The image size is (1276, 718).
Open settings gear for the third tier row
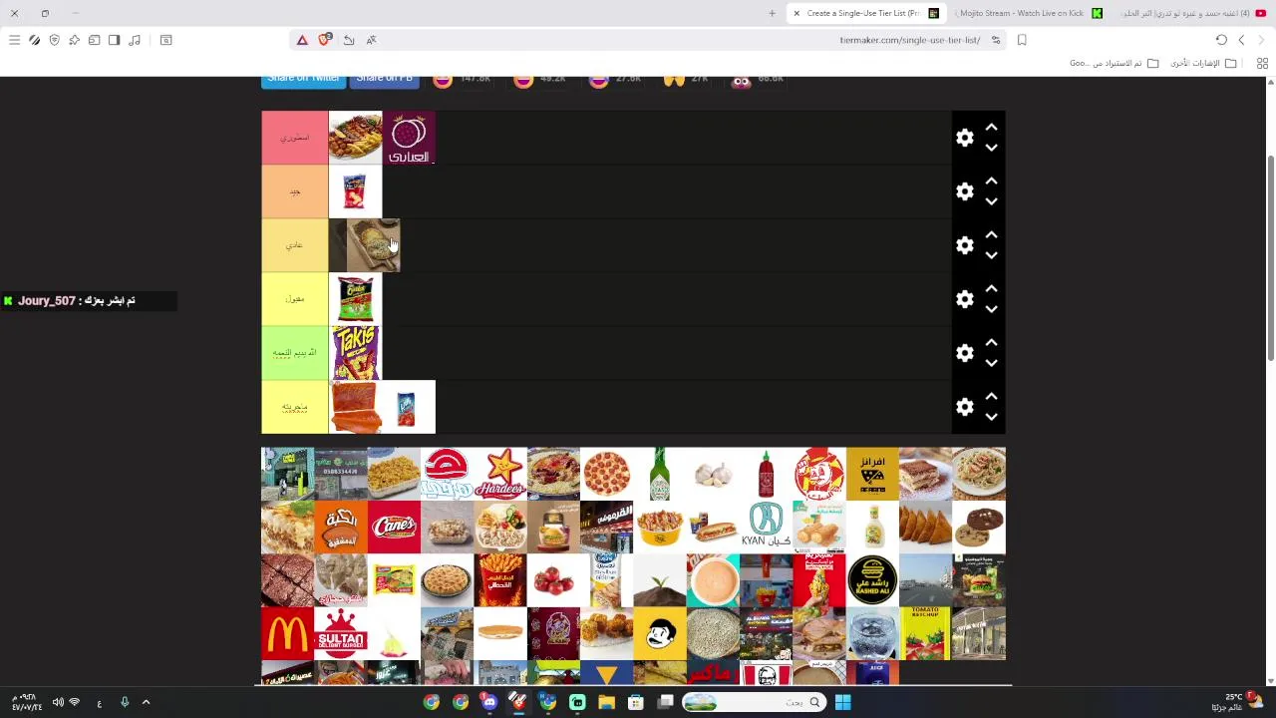point(965,245)
